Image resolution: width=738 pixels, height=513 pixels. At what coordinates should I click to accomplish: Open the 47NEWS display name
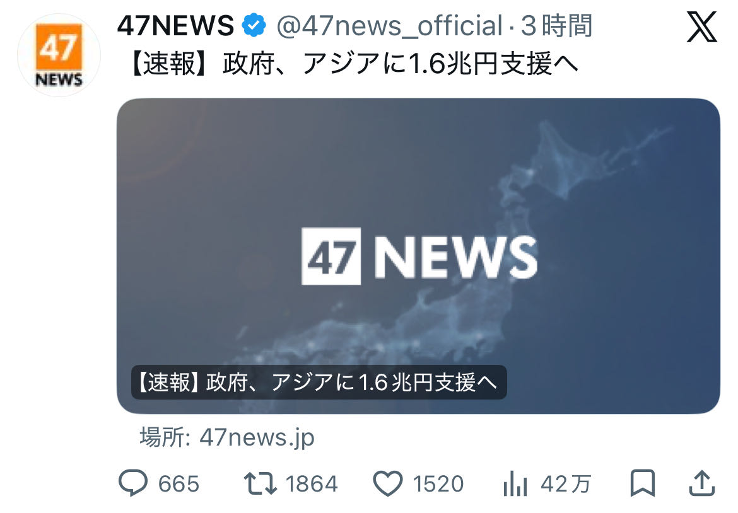pyautogui.click(x=175, y=26)
